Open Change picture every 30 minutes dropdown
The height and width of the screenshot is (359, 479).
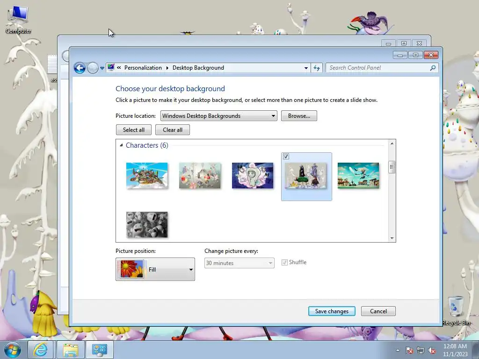pos(239,263)
